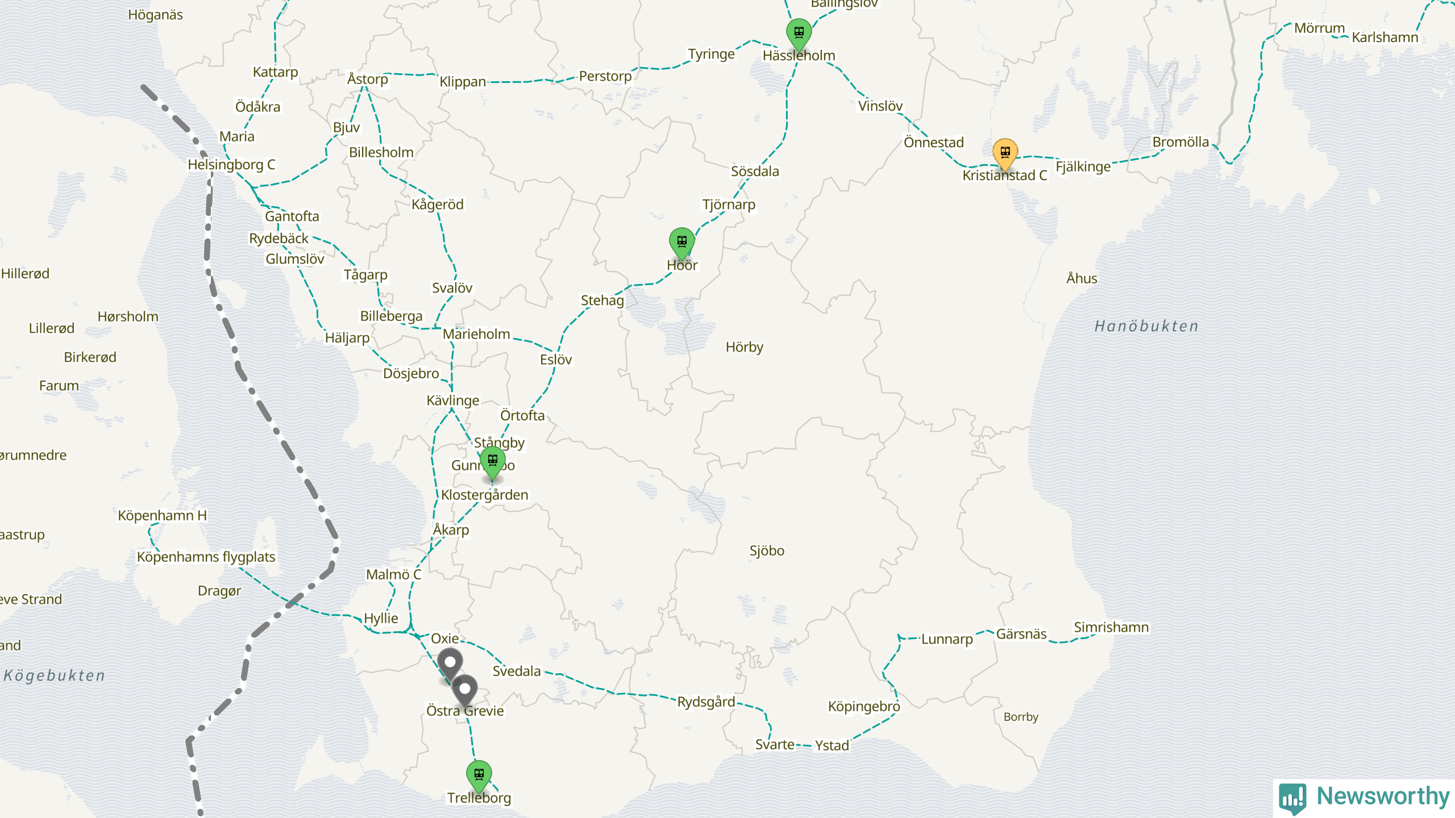Select the Karlshamn label
Viewport: 1455px width, 818px height.
point(1385,37)
